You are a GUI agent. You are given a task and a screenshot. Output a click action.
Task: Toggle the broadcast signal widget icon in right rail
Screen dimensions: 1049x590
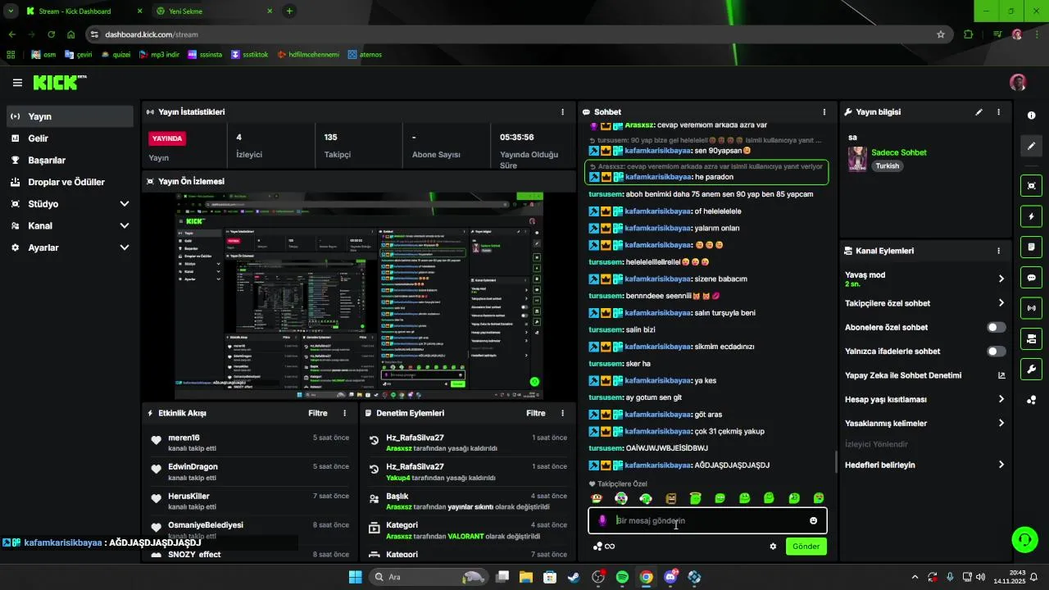coord(1031,308)
